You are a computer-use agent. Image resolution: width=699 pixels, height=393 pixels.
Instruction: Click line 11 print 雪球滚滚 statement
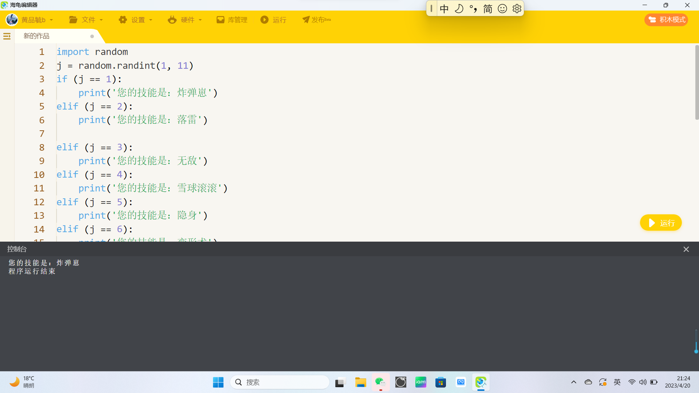click(x=153, y=188)
